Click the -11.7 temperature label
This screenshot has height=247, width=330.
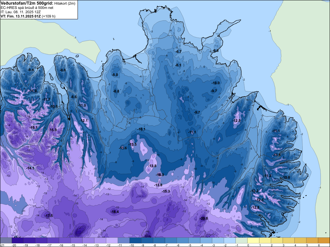coord(46,99)
